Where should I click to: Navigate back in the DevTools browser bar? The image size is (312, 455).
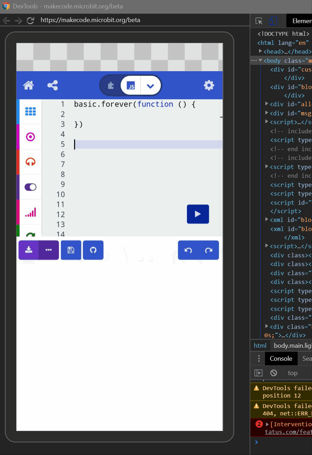[6, 20]
